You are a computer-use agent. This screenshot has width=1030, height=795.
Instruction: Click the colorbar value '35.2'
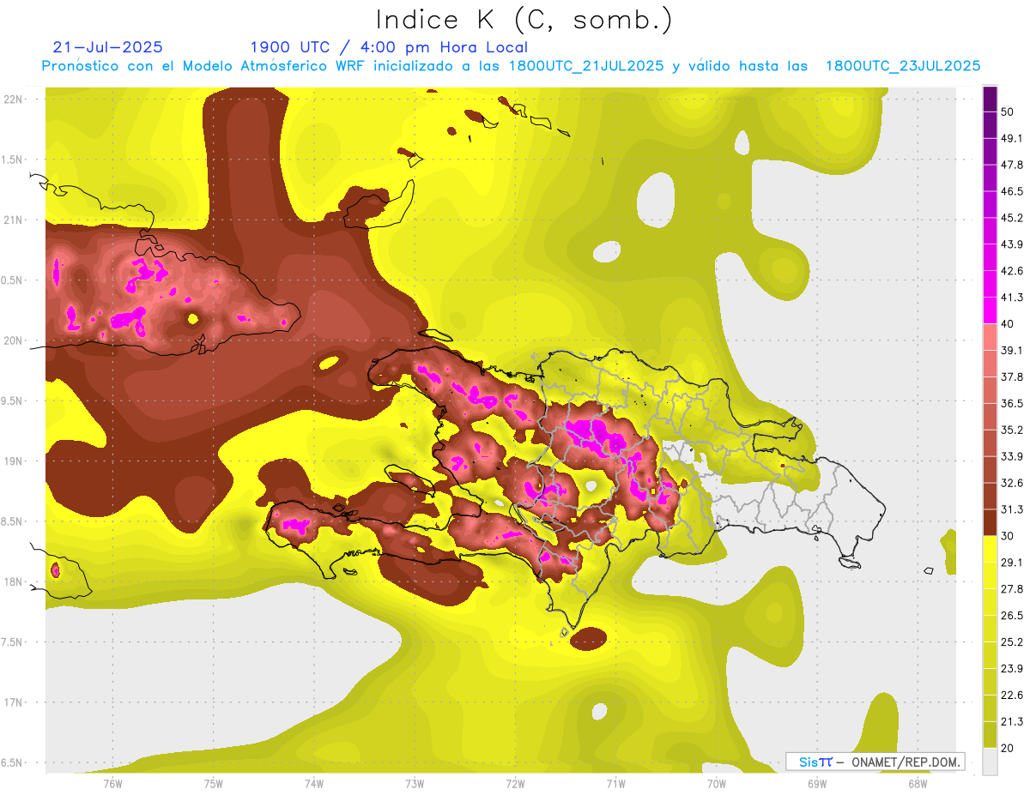point(1011,430)
